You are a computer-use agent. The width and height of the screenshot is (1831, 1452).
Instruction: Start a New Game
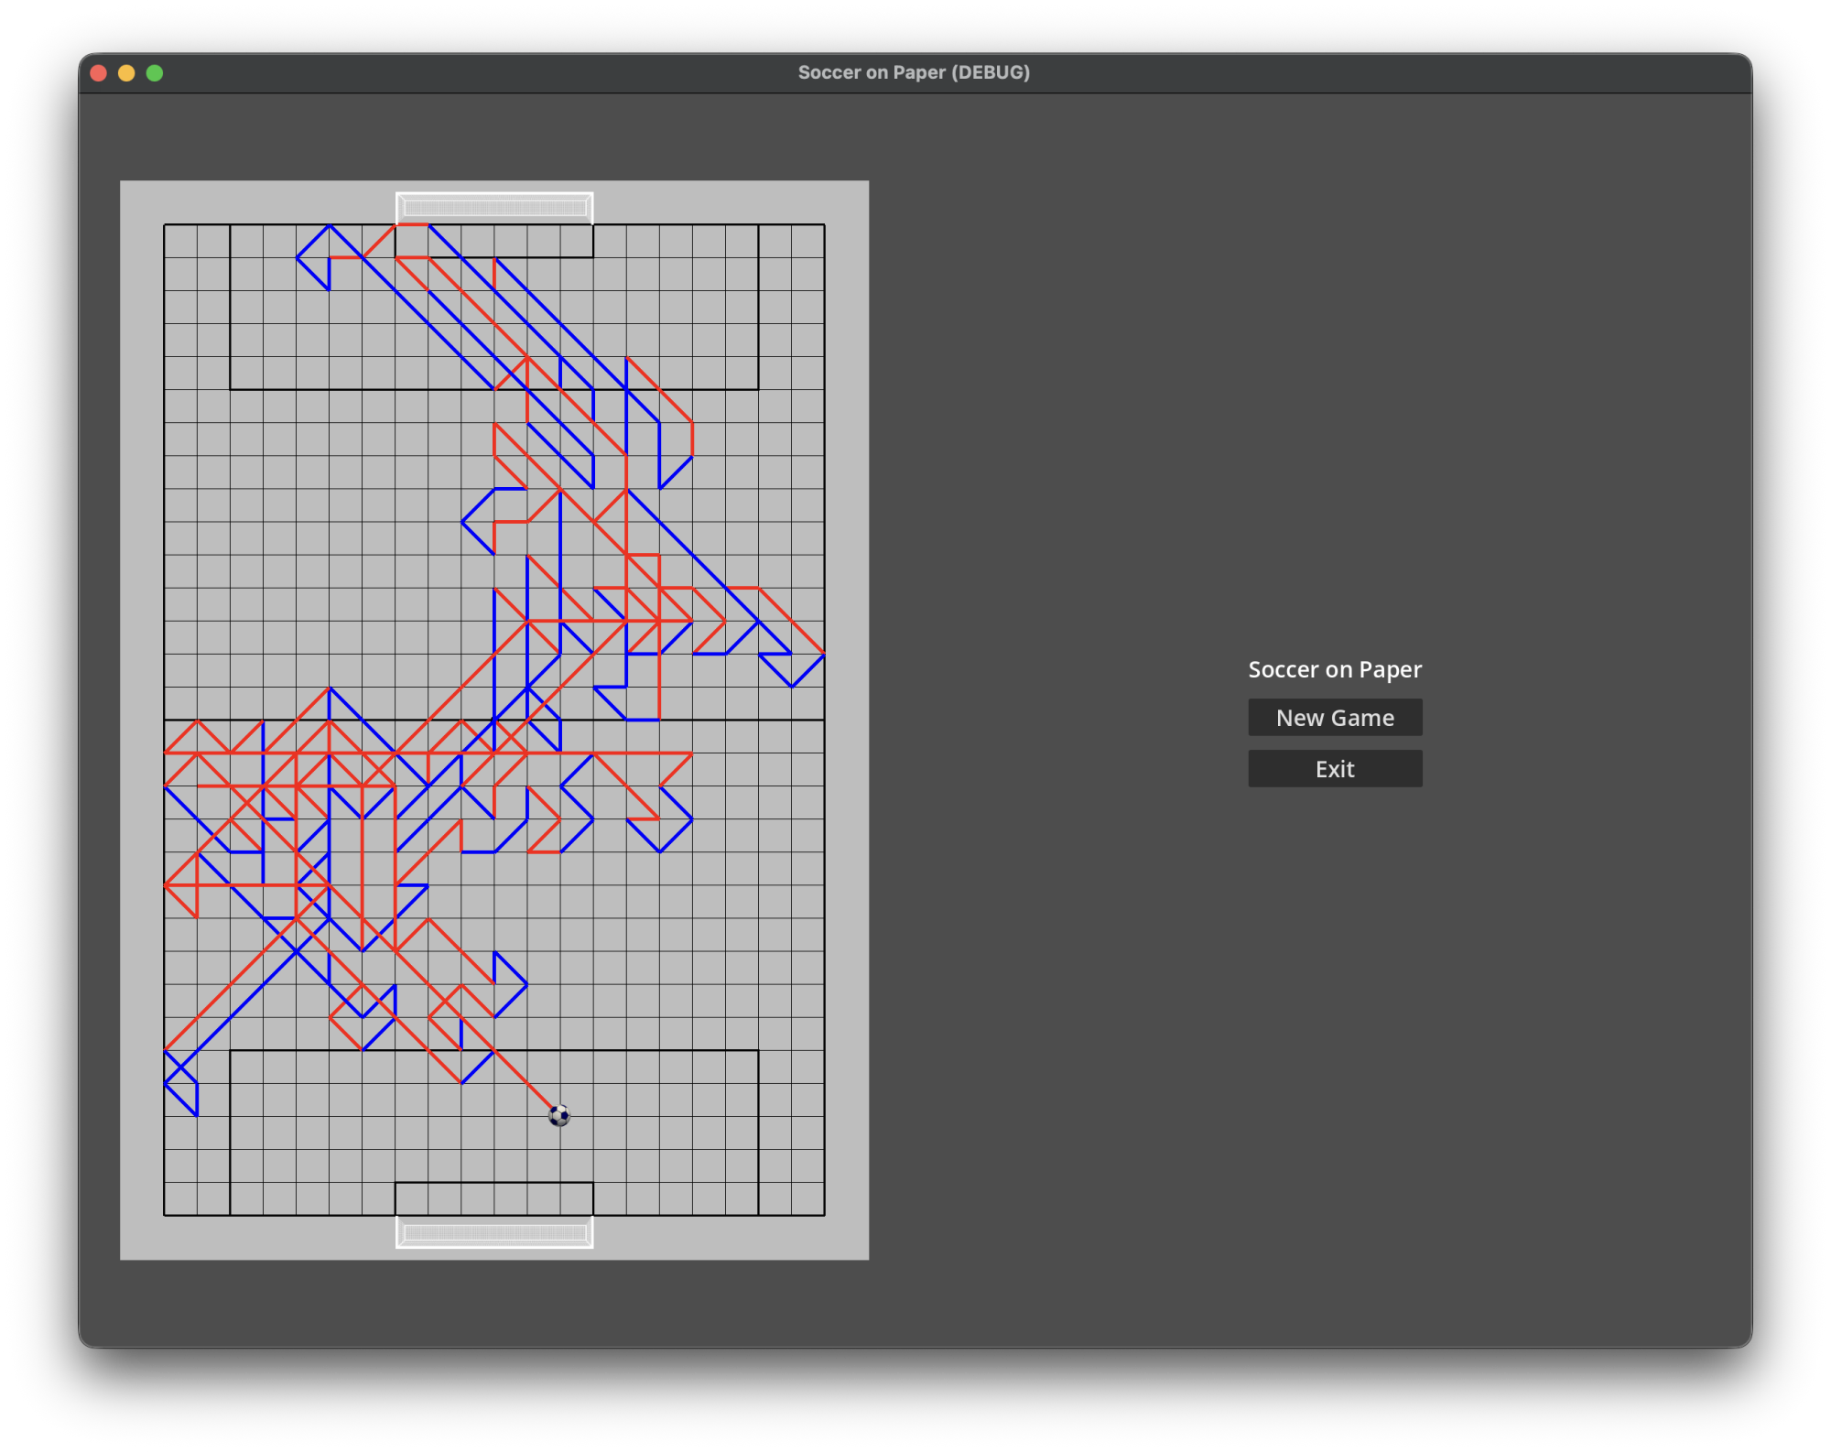[x=1335, y=718]
